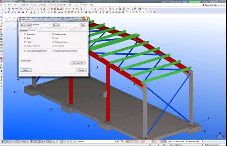This screenshot has height=146, width=227.
Task: Open the File menu
Action: (x=5, y=5)
